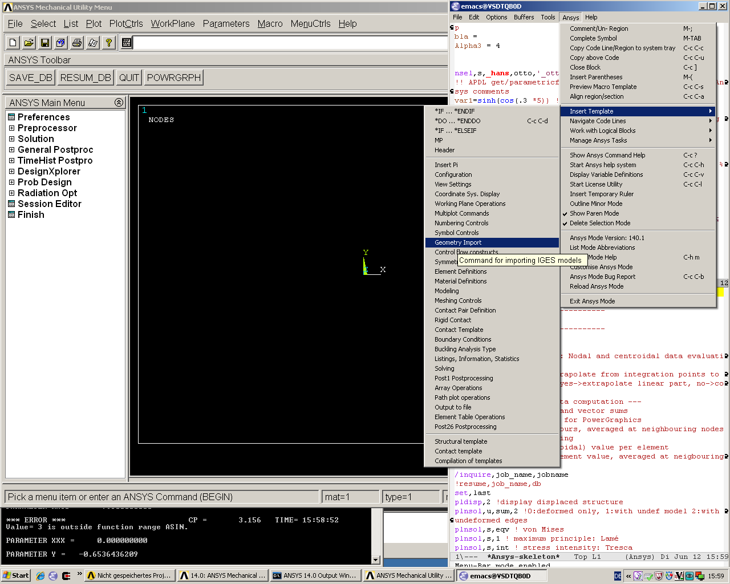Open Manage Ansys Tasks submenu
The height and width of the screenshot is (584, 730).
click(x=638, y=140)
